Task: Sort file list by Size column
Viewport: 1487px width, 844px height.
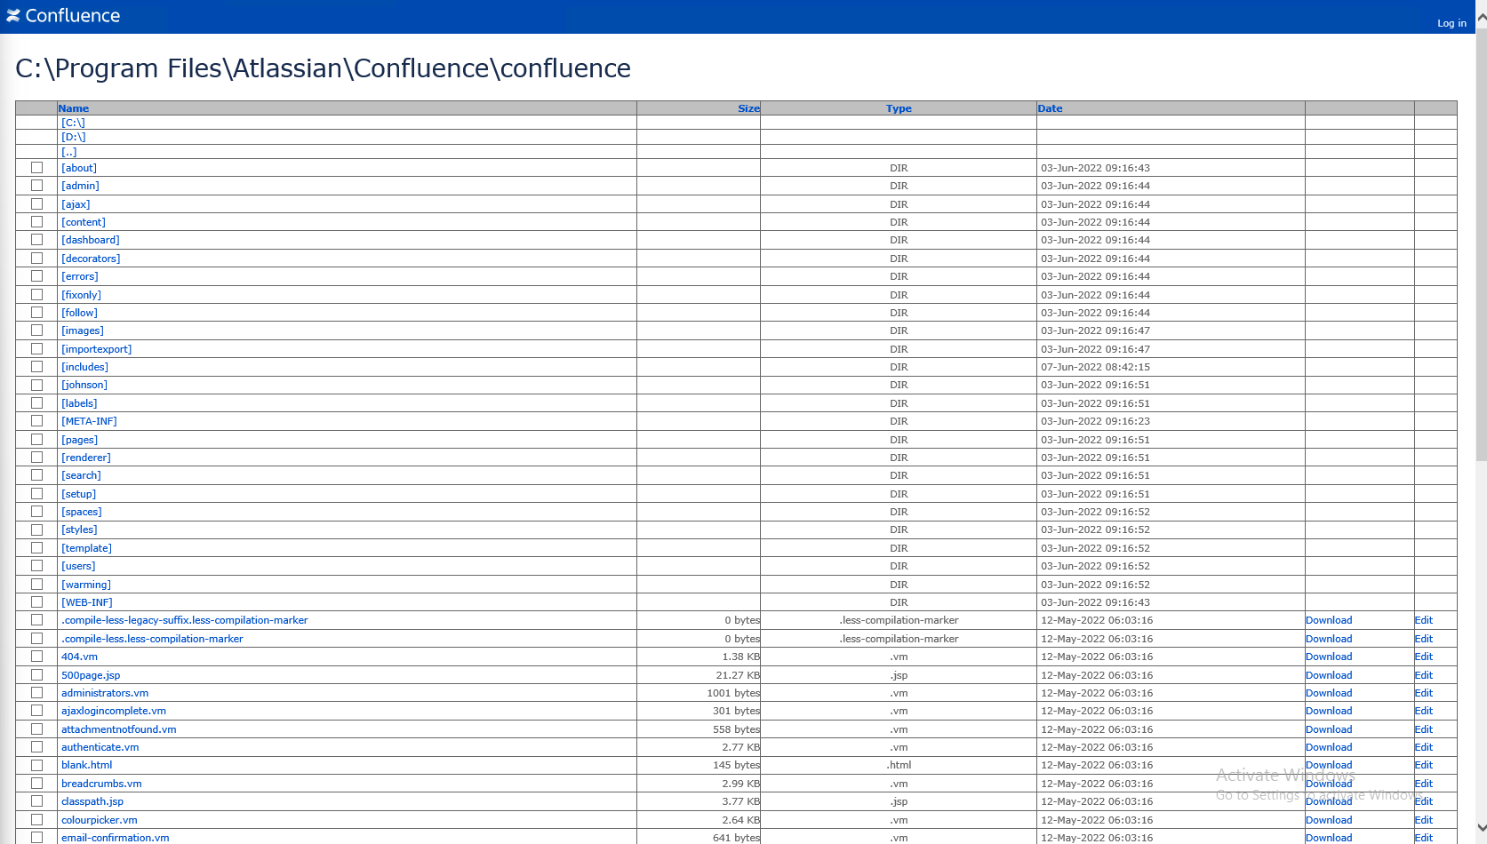Action: tap(748, 108)
